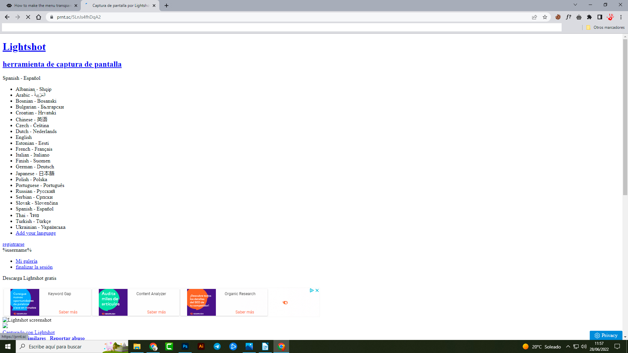Viewport: 628px width, 353px height.
Task: Open the Chrome three-dot menu
Action: (x=621, y=17)
